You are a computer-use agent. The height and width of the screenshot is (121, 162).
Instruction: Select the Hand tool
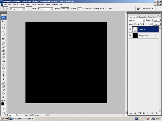(x=4, y=94)
